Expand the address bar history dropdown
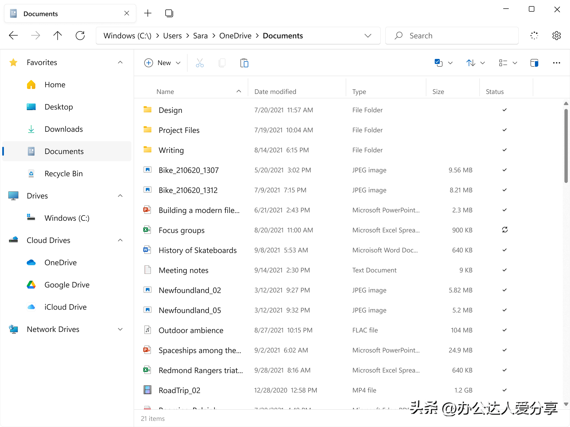Viewport: 570px width, 427px height. tap(368, 36)
